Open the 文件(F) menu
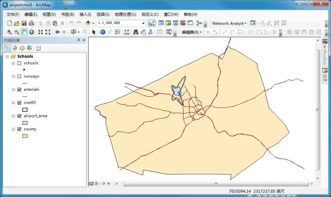Screen dimensions: 331x197 coord(13,15)
